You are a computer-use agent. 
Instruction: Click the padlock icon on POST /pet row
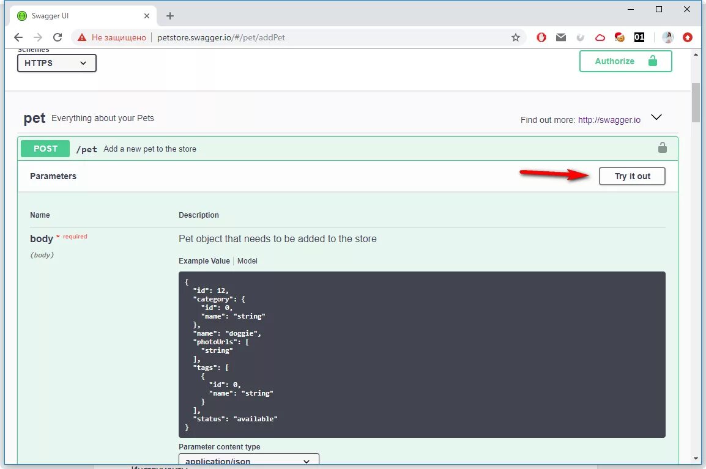(662, 147)
